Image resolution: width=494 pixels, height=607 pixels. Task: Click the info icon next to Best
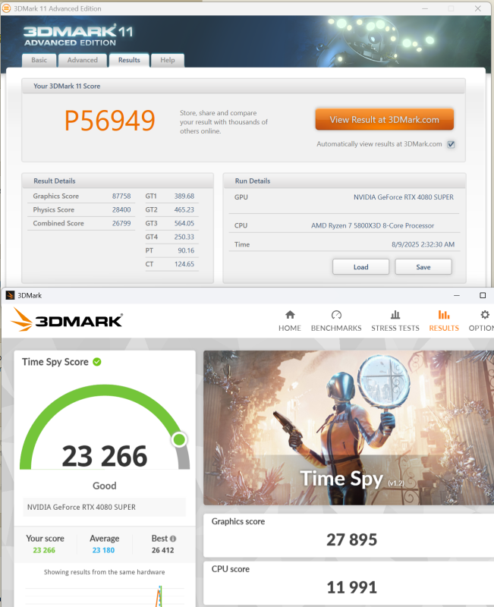point(173,539)
